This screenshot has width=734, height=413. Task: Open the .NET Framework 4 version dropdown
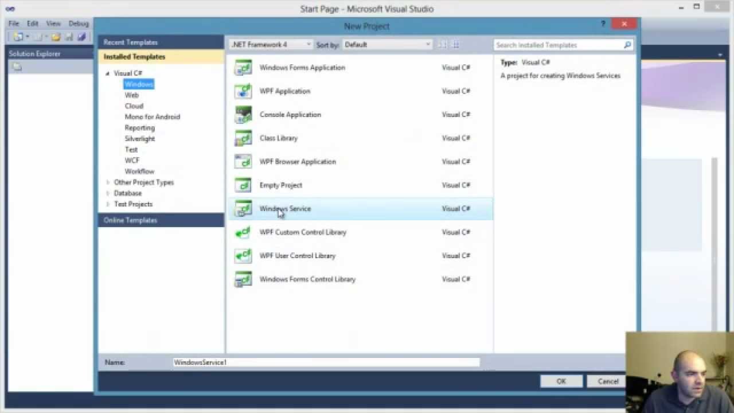pyautogui.click(x=271, y=45)
